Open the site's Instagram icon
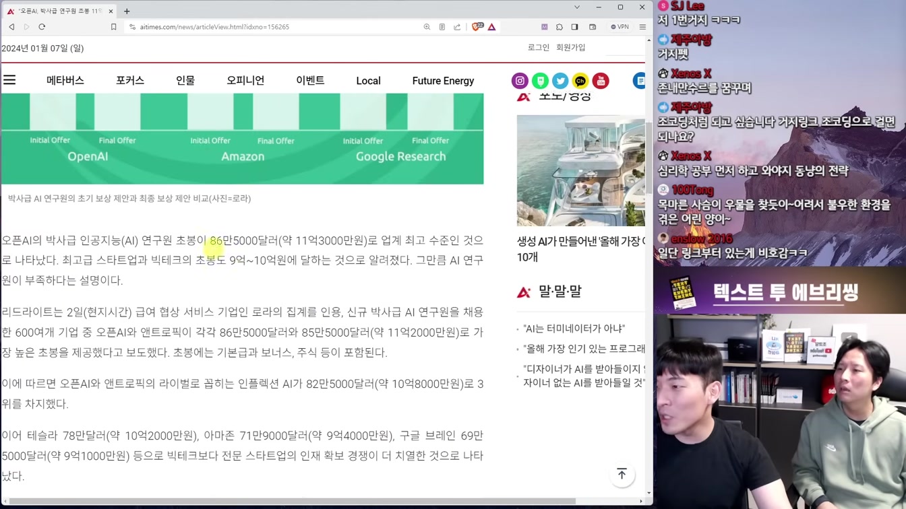Screen dimensions: 906x509 pos(520,81)
